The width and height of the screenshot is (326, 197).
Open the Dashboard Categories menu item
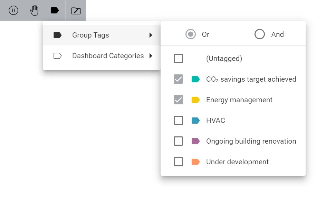(102, 56)
